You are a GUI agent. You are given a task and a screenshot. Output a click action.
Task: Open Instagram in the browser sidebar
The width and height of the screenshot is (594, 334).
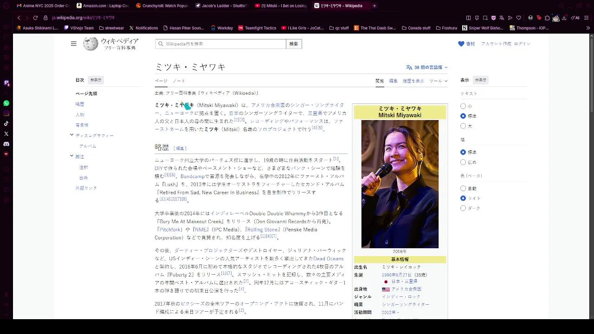click(6, 113)
